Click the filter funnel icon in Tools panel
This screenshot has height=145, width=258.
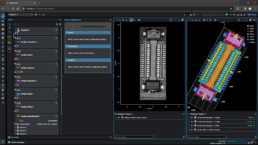tap(9, 28)
